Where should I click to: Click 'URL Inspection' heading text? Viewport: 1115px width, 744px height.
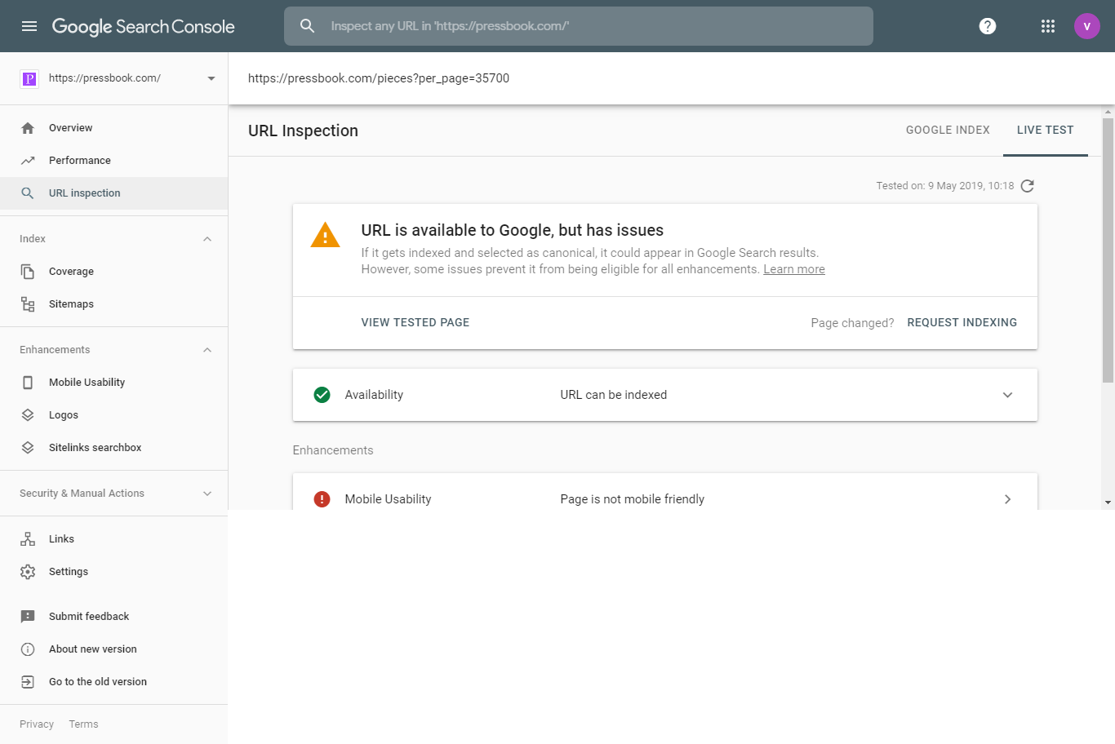click(303, 131)
